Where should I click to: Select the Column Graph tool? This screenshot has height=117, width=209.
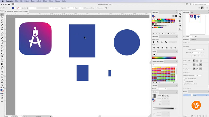tap(2, 75)
